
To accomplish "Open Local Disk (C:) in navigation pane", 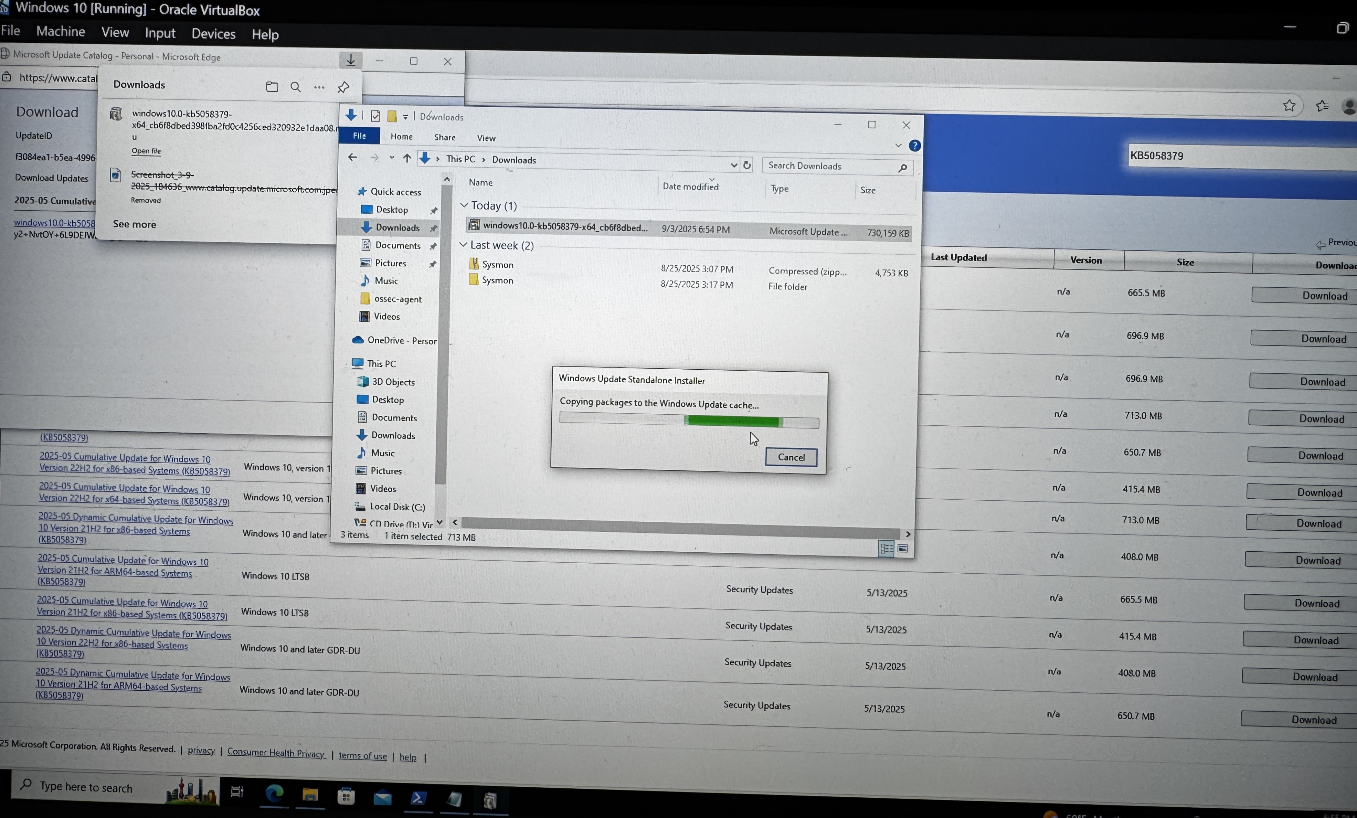I will click(397, 506).
